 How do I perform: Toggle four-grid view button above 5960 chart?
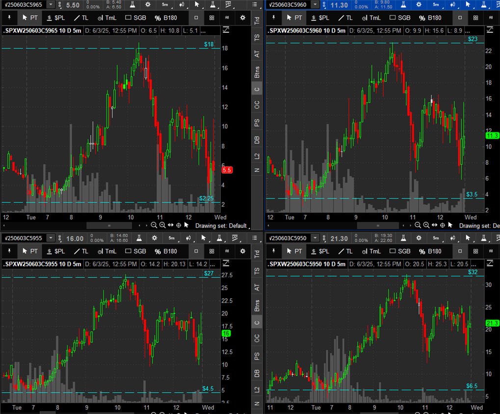[476, 18]
